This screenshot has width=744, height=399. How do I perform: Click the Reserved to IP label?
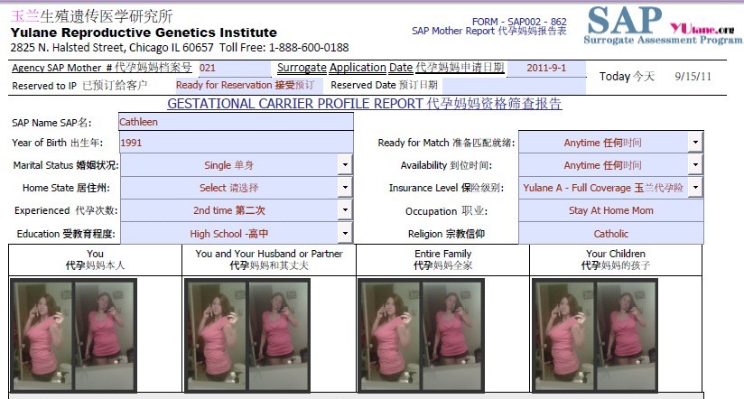79,86
